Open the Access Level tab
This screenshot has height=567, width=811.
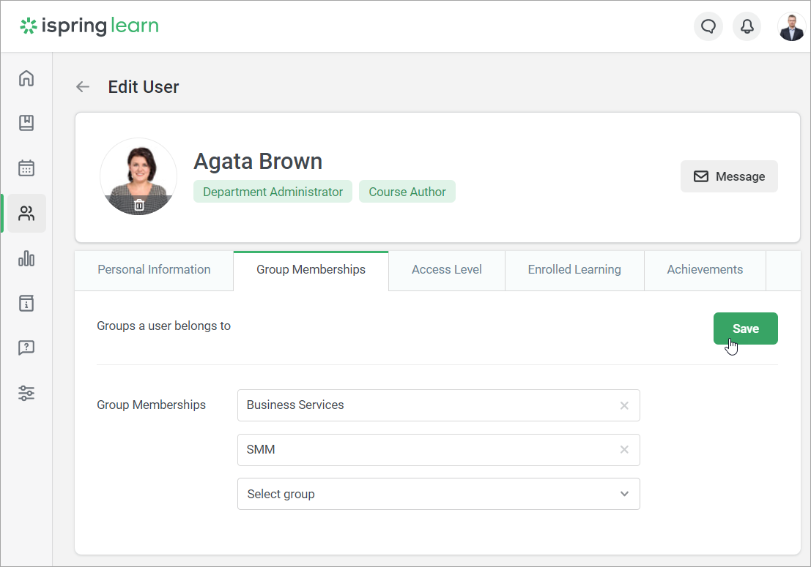coord(447,270)
